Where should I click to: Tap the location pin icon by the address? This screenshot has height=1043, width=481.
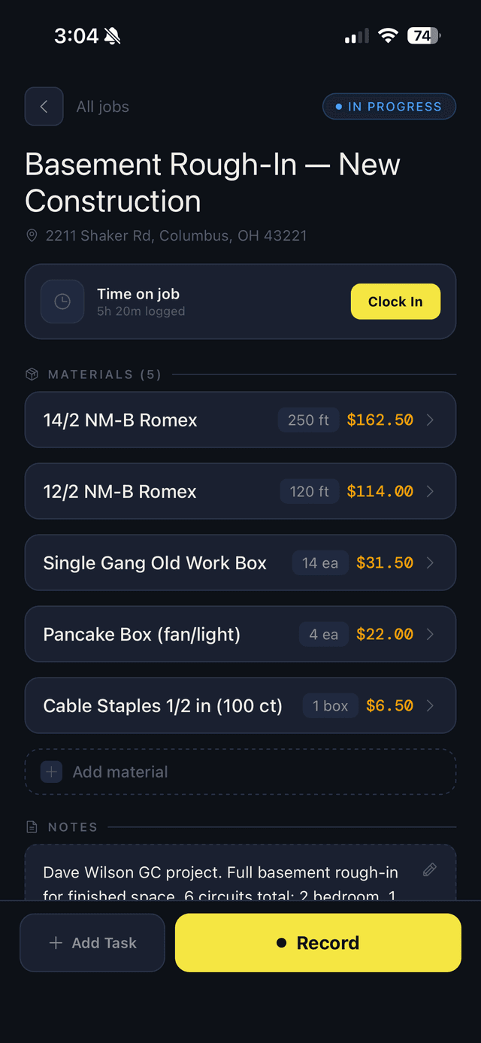click(x=32, y=235)
